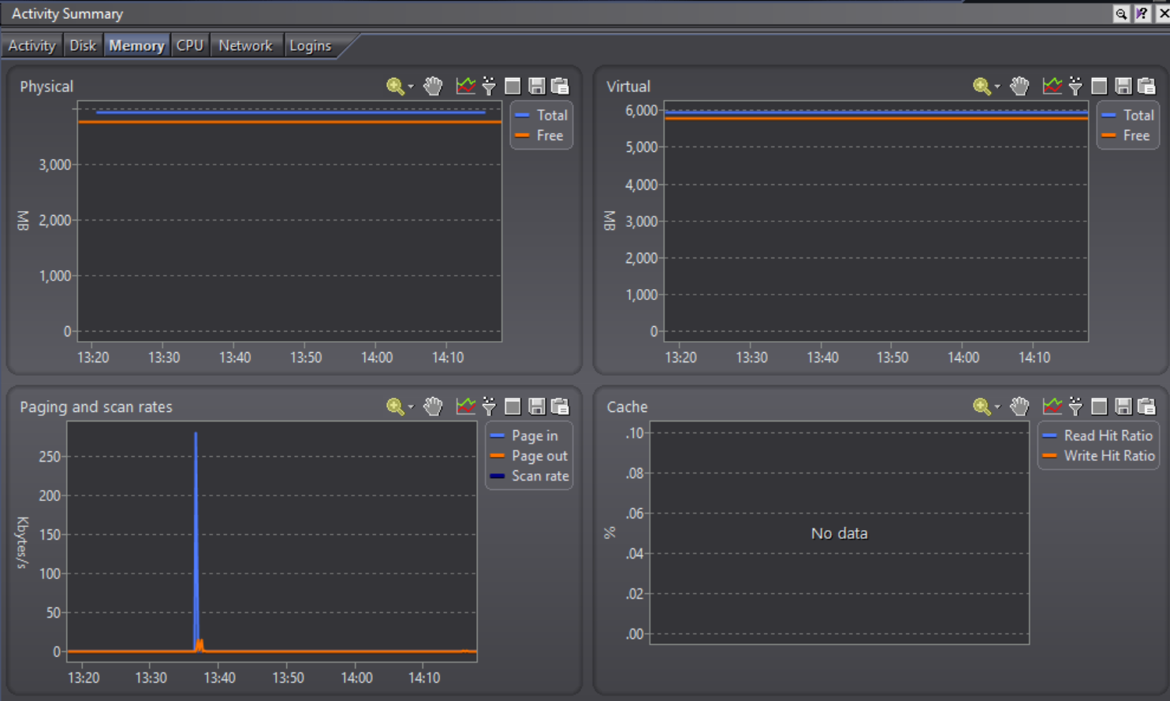
Task: Open the filter funnel in Virtual chart
Action: pyautogui.click(x=1076, y=86)
